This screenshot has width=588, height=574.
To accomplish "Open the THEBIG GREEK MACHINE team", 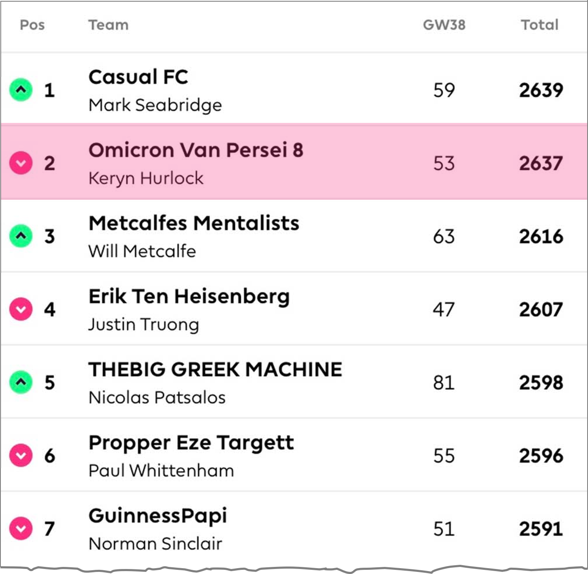I will point(215,370).
